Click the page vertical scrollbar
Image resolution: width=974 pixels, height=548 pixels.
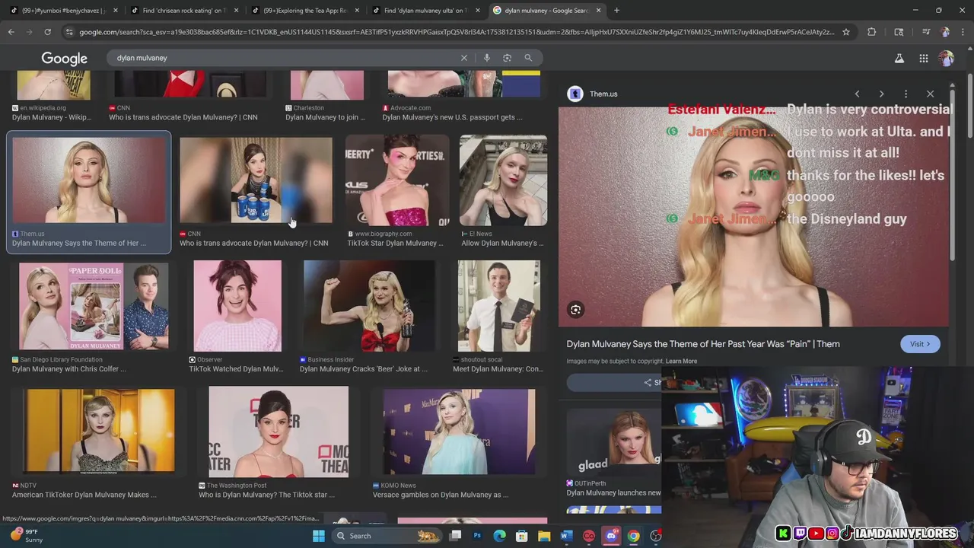(969, 106)
